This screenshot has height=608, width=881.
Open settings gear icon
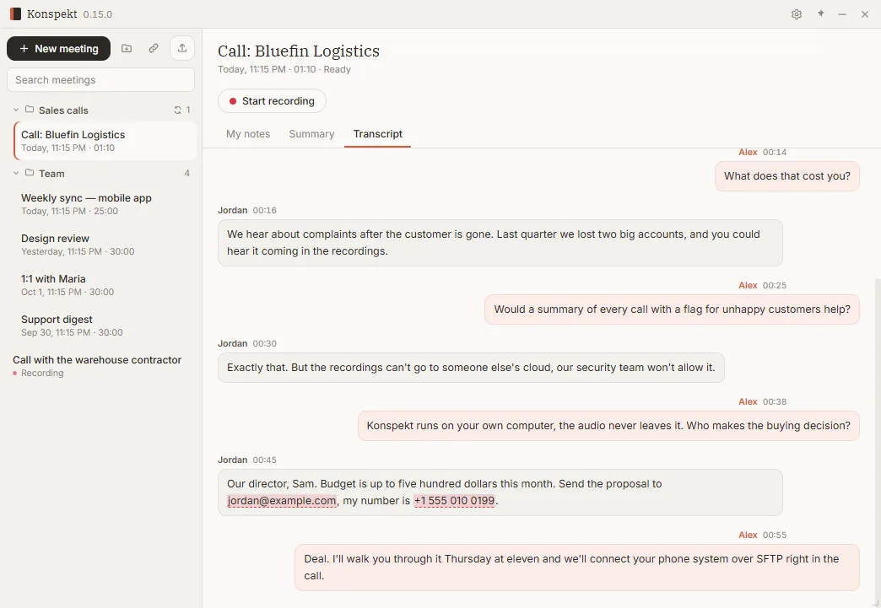pyautogui.click(x=796, y=14)
